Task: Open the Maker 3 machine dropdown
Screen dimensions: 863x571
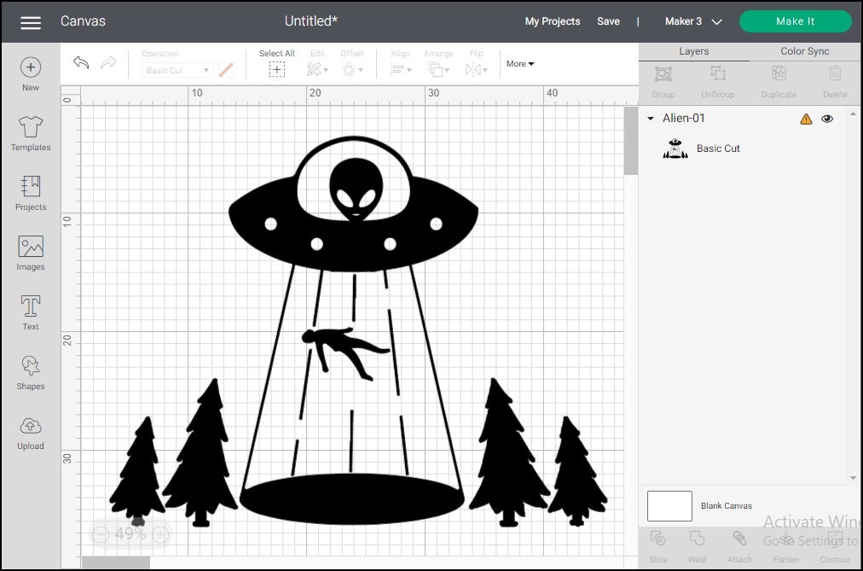Action: click(692, 21)
